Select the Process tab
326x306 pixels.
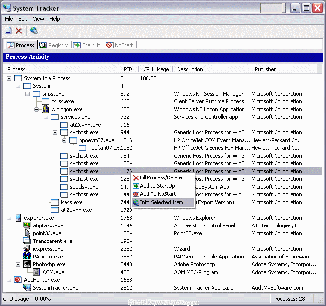click(x=20, y=45)
